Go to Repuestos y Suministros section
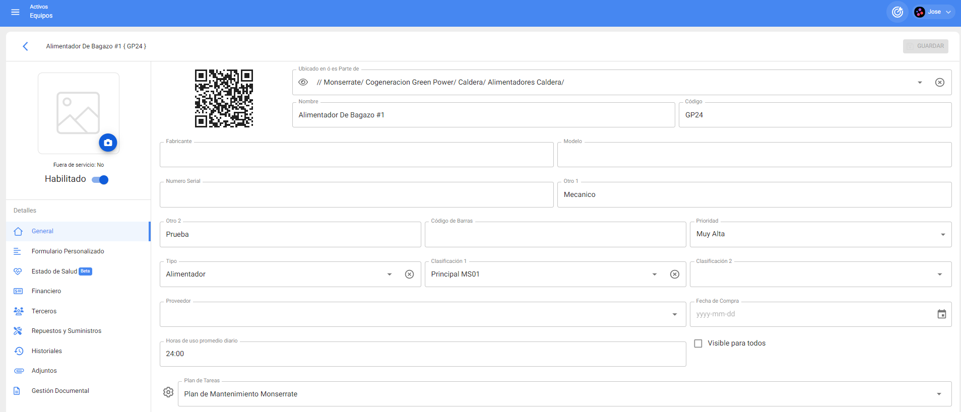 point(66,331)
